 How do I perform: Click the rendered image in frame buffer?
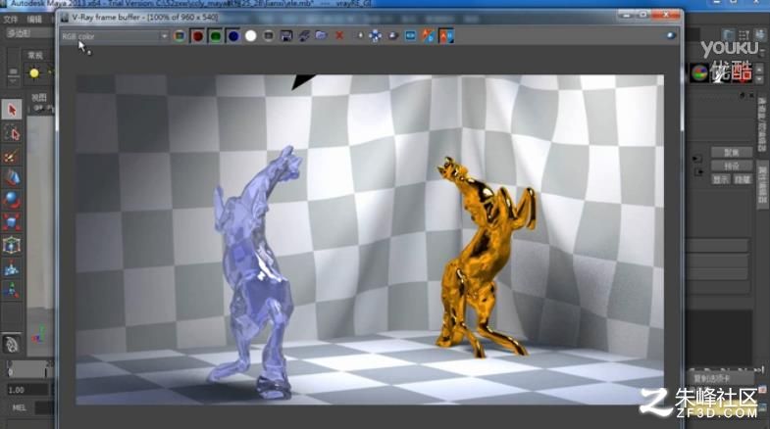369,240
